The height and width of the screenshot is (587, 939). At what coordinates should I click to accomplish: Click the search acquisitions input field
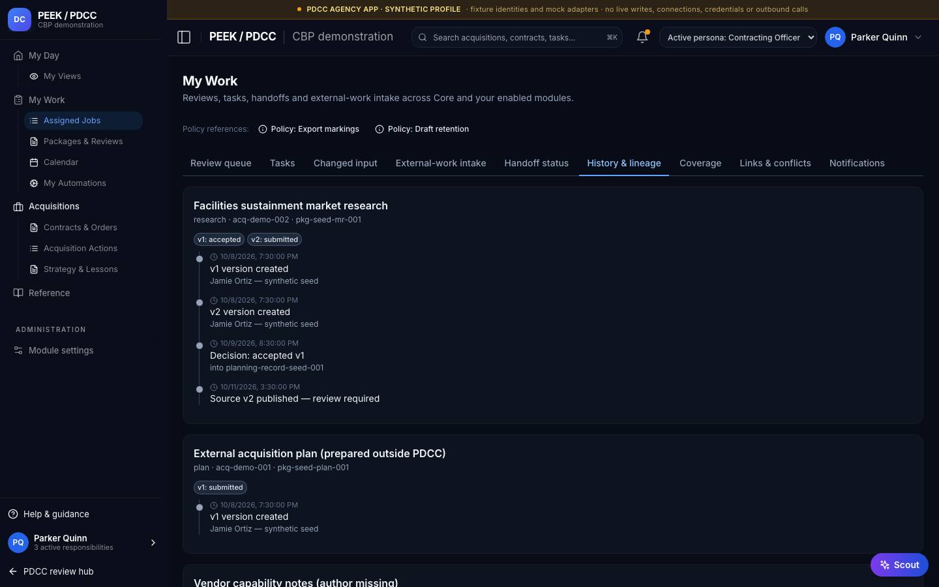click(516, 37)
